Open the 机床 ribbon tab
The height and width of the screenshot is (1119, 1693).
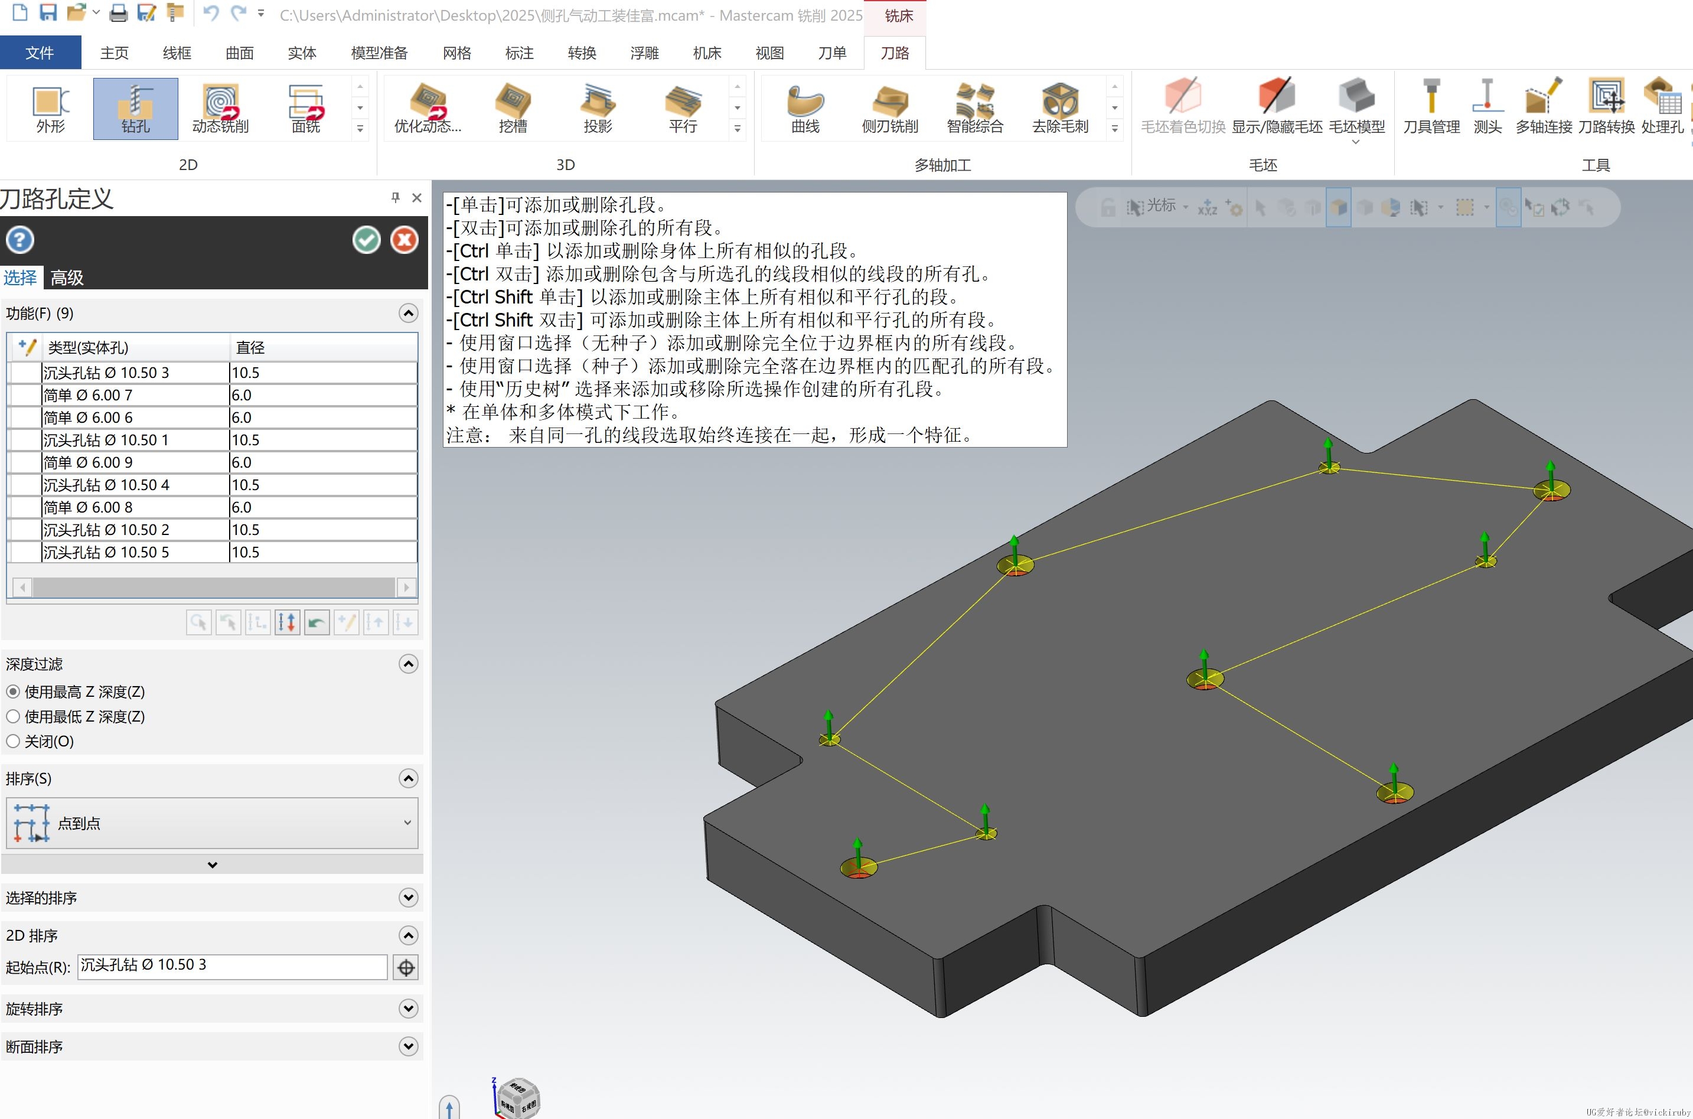point(707,53)
